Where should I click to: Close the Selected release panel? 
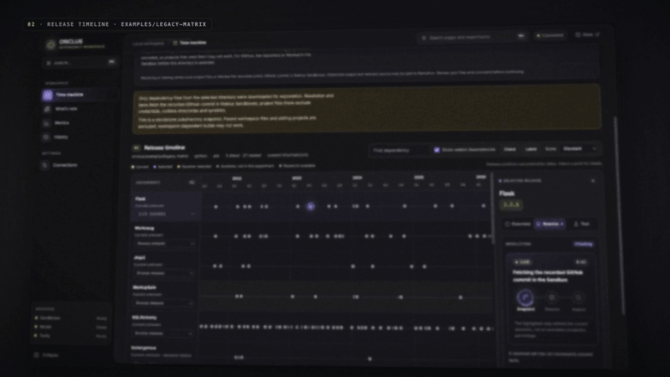coord(593,181)
